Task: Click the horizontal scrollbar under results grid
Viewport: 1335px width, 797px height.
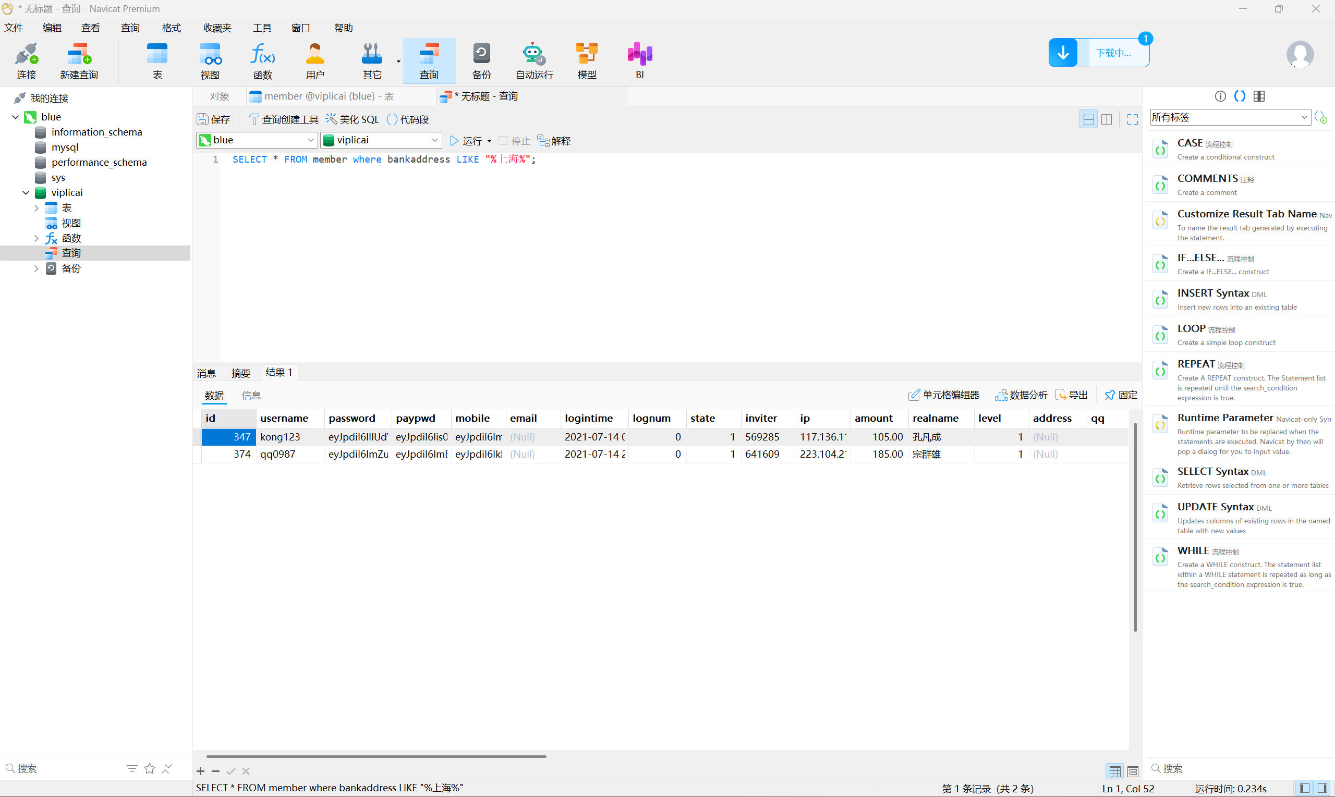Action: click(x=376, y=756)
